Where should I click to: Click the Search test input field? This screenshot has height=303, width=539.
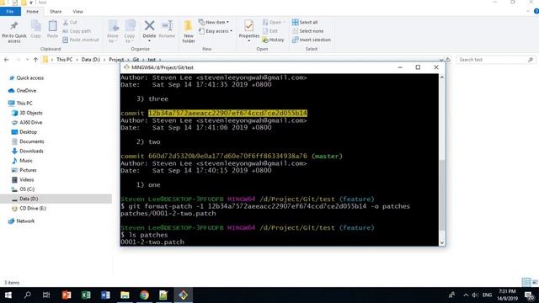coord(496,60)
